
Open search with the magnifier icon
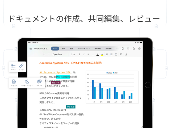click(128, 49)
